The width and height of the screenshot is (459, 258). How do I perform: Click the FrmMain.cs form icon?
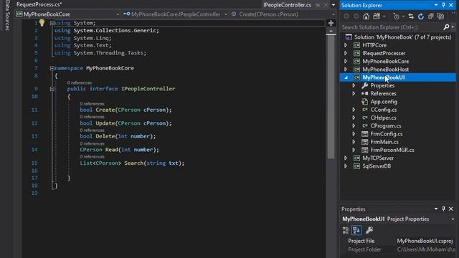[364, 142]
